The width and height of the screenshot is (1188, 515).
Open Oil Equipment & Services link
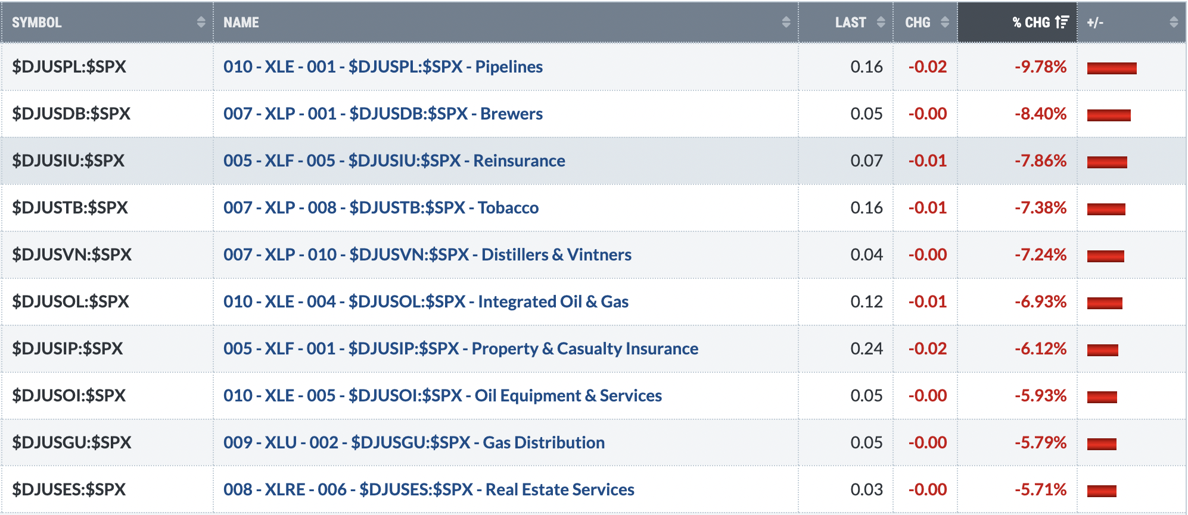tap(443, 395)
